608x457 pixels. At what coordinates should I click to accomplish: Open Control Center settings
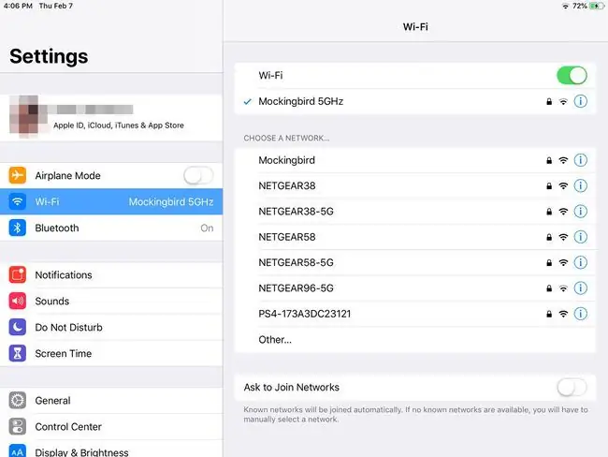point(111,427)
